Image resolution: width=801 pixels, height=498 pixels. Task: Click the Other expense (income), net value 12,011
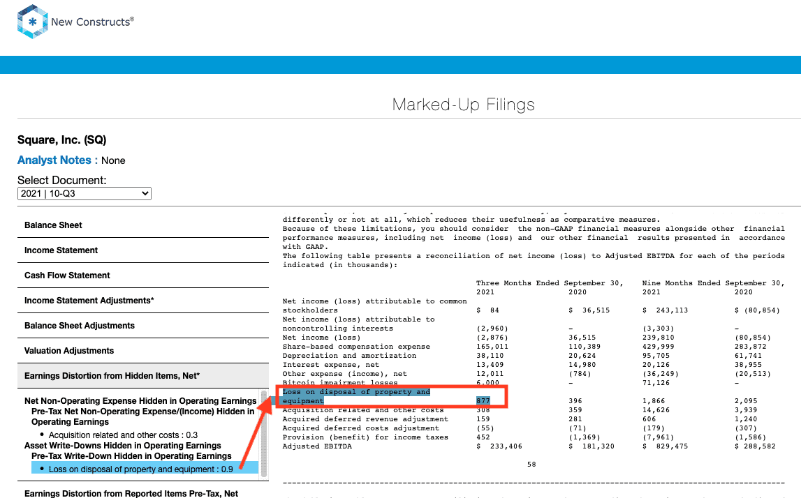tap(490, 374)
